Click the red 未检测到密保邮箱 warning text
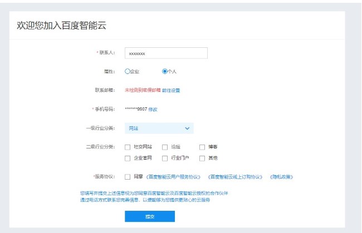 pyautogui.click(x=143, y=90)
